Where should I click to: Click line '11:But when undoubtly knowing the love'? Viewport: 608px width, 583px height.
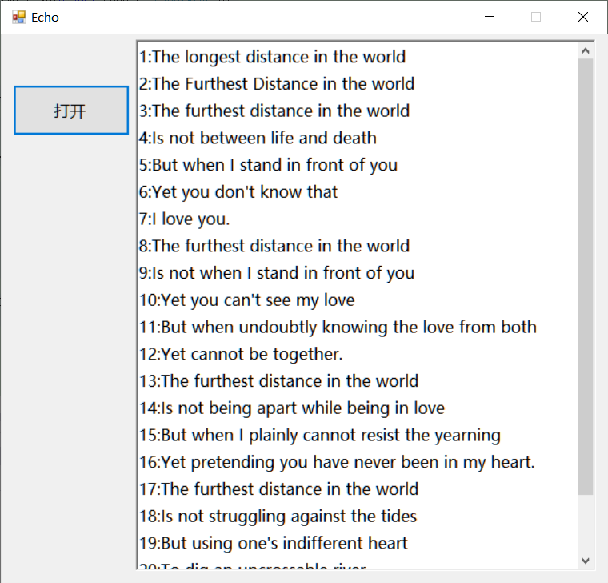(x=338, y=327)
